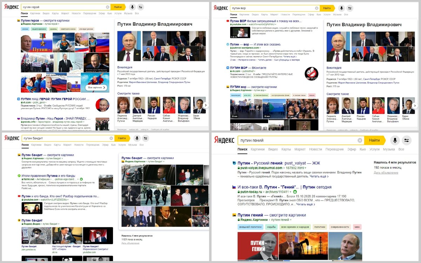Clear the 'путин бандит' query with the X icon
The image size is (421, 263).
pyautogui.click(x=112, y=138)
